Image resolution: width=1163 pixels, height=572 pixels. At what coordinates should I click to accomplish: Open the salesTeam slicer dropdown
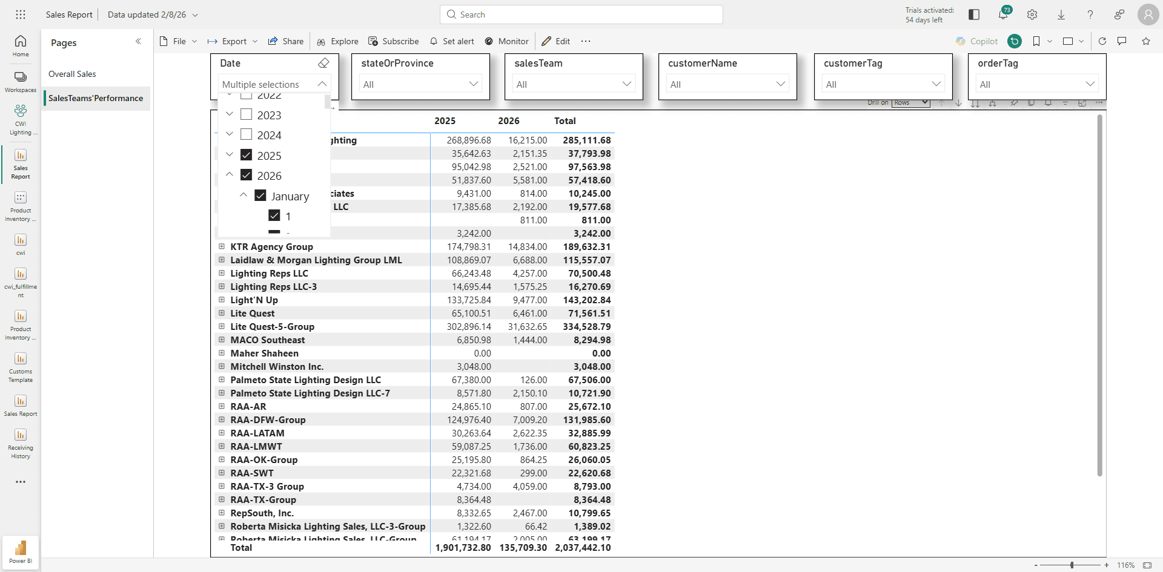[x=574, y=84]
